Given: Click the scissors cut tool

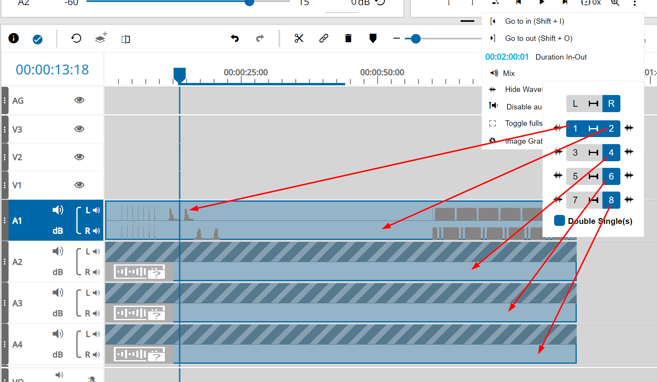Looking at the screenshot, I should pos(299,38).
